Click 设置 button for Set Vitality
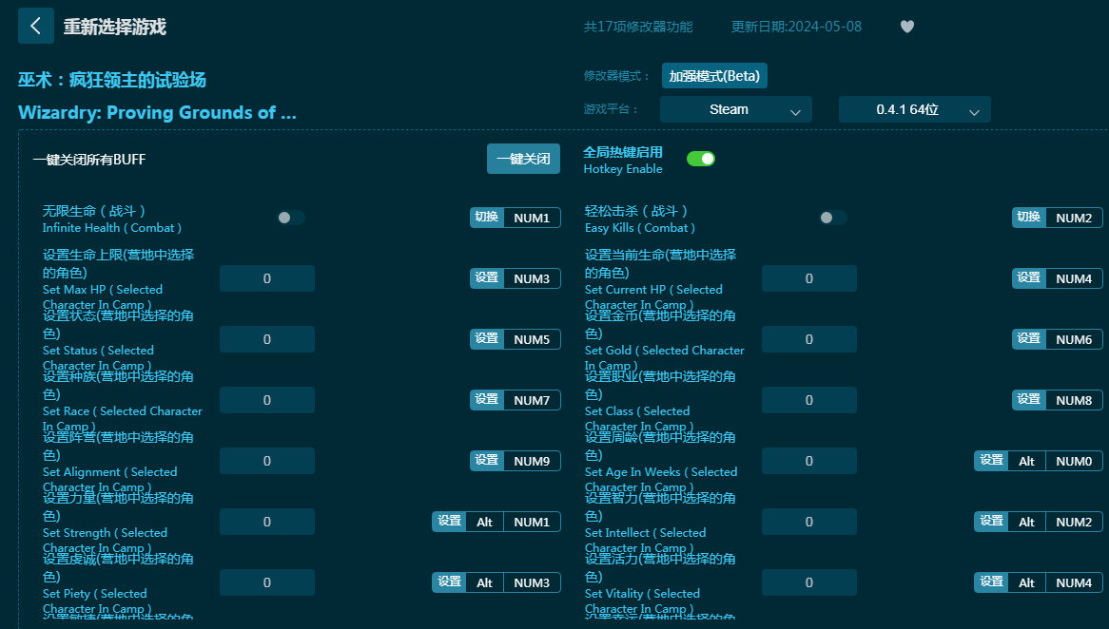 click(992, 582)
